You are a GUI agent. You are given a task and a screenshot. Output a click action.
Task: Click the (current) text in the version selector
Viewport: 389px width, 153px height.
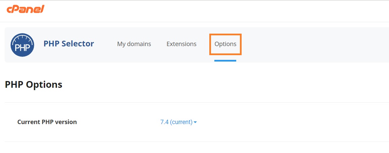[181, 122]
